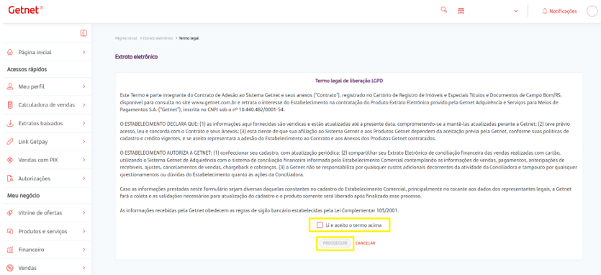Screen dimensions: 601x275
Task: Click the Vitrine de ofertas icon
Action: click(x=10, y=213)
